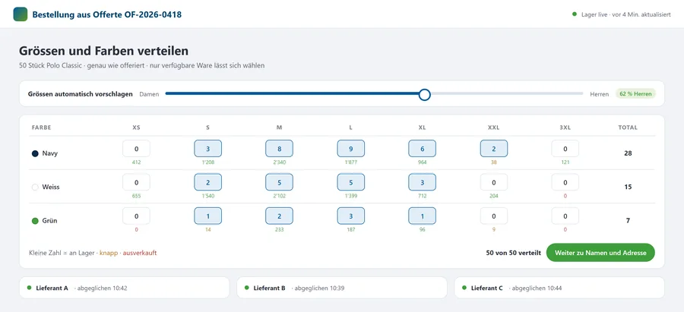
Task: Click the FARBE column header
Action: [x=42, y=128]
